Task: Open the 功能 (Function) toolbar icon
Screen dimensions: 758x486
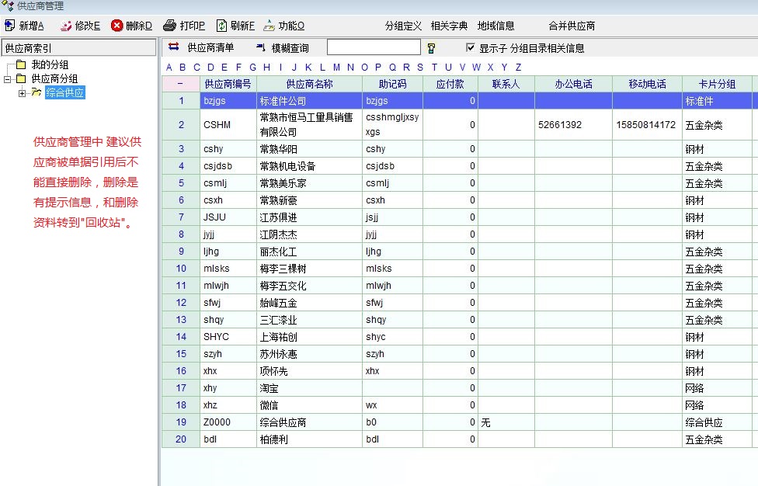Action: click(x=269, y=26)
